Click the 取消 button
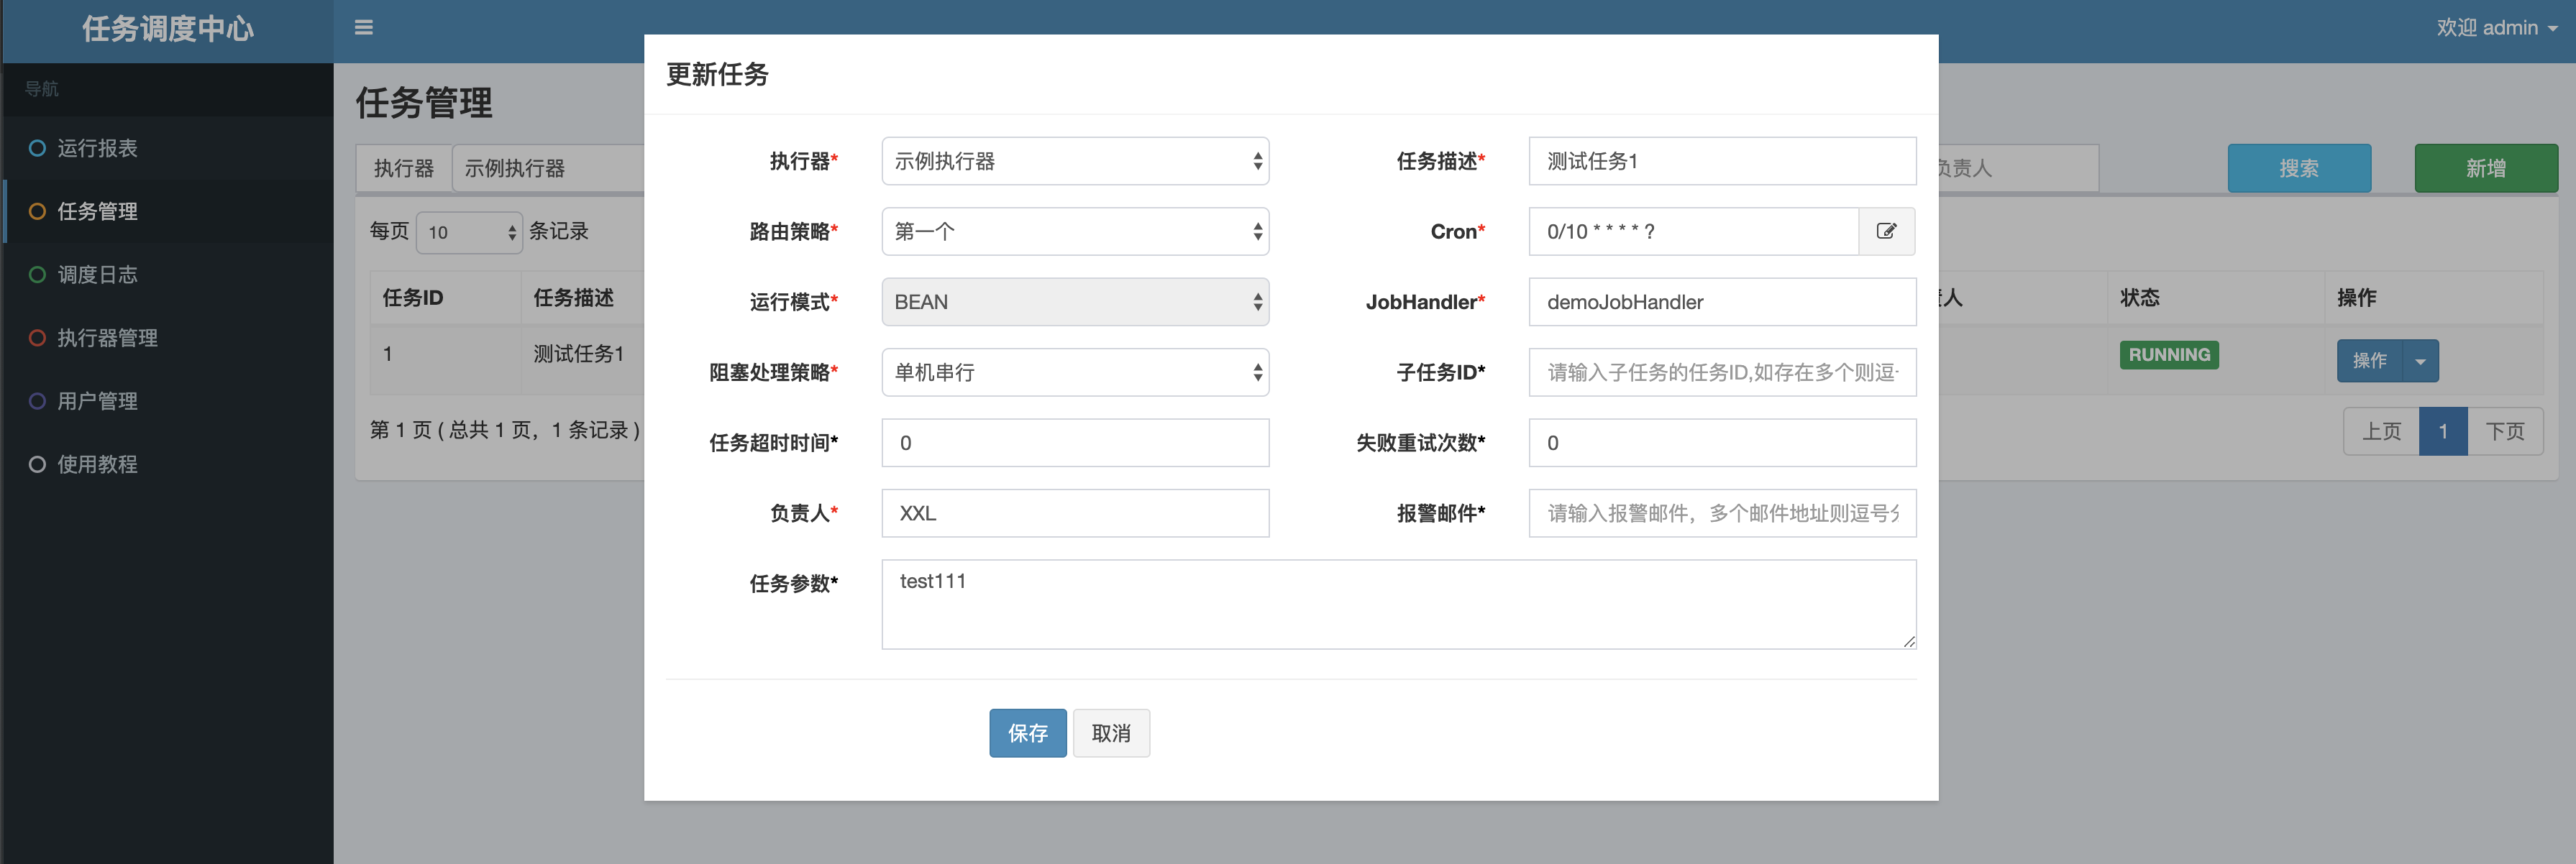The width and height of the screenshot is (2576, 864). click(x=1110, y=733)
